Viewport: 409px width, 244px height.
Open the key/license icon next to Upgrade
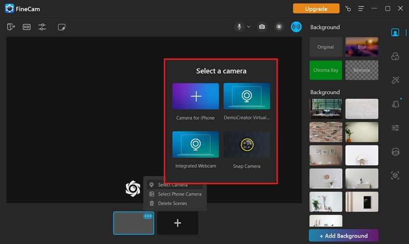pyautogui.click(x=348, y=9)
